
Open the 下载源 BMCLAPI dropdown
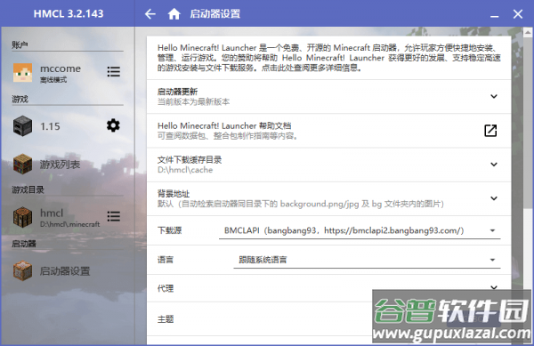[360, 230]
